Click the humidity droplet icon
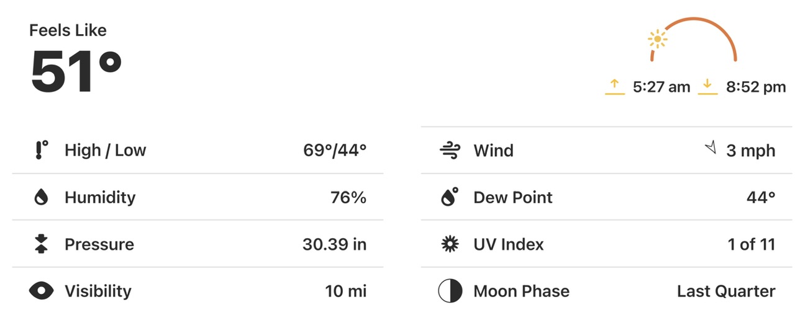 coord(41,197)
